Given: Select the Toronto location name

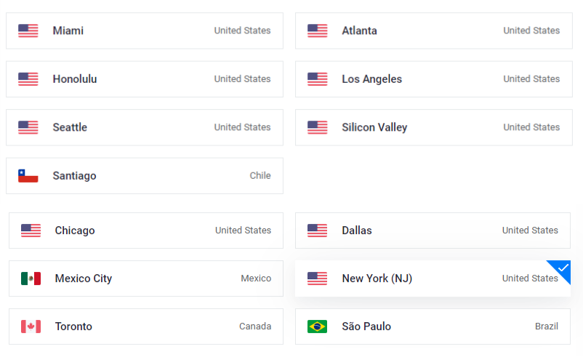Looking at the screenshot, I should [73, 326].
